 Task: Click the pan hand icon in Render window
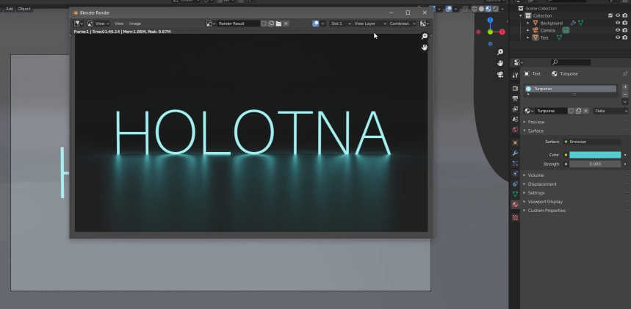pyautogui.click(x=425, y=47)
